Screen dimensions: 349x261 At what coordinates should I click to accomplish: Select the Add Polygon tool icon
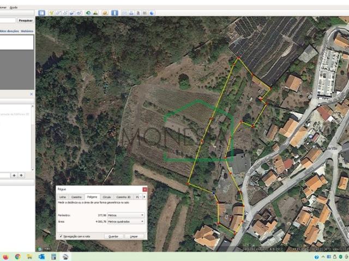click(58, 13)
